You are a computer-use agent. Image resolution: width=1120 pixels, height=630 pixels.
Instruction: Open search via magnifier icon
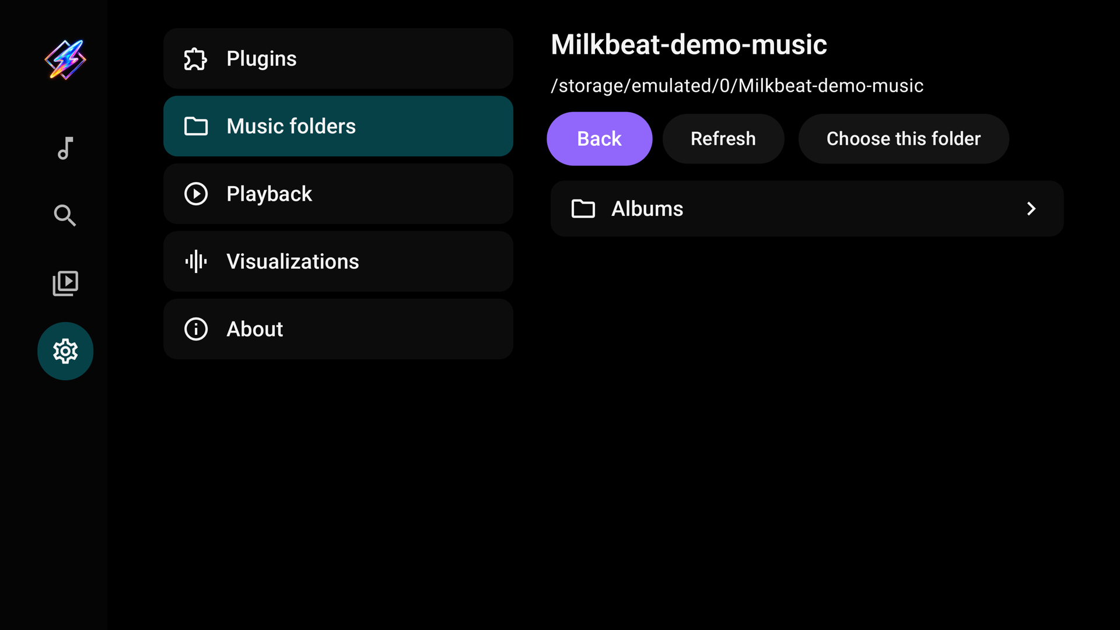click(x=65, y=215)
